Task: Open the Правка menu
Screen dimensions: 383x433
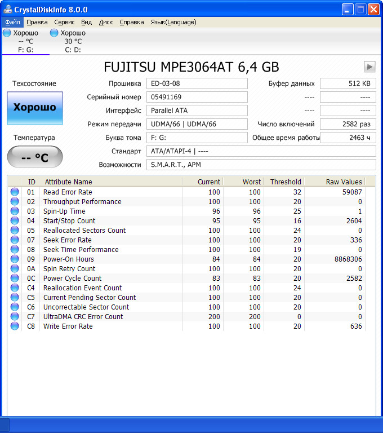Action: click(37, 22)
